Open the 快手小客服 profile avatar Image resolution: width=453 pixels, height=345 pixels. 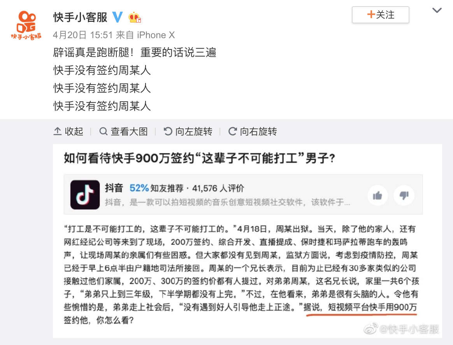coord(26,25)
